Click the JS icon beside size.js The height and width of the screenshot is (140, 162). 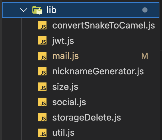42,87
